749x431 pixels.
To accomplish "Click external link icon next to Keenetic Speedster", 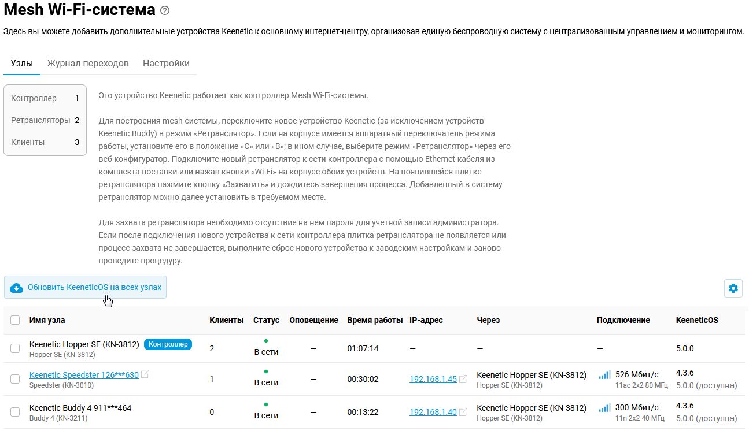I will [145, 374].
